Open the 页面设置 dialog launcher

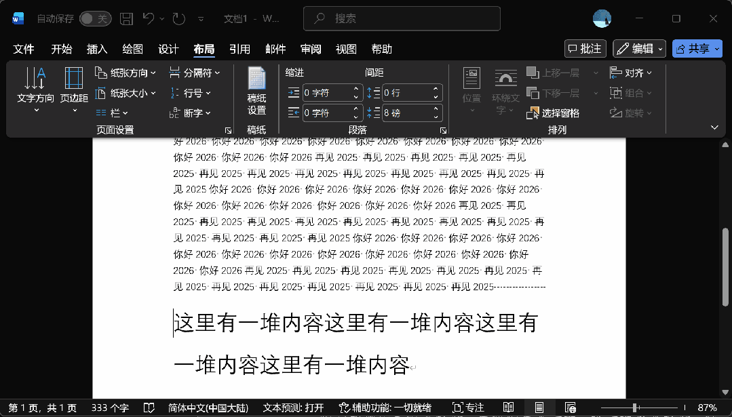tap(228, 131)
